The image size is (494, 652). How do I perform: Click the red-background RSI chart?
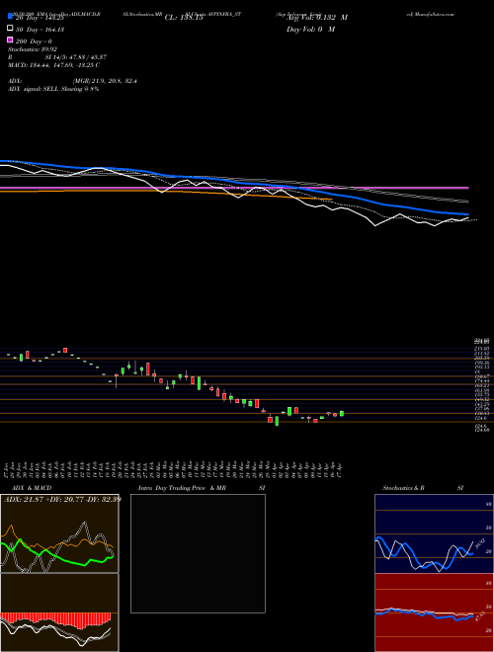(x=434, y=612)
